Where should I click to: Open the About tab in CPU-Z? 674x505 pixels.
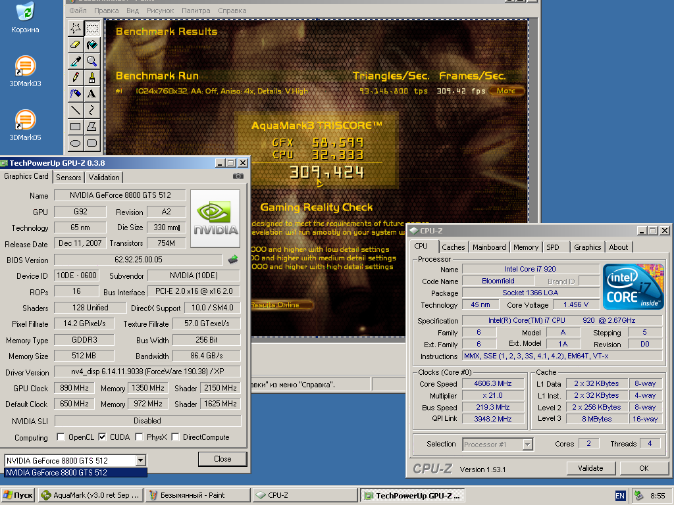coord(619,247)
